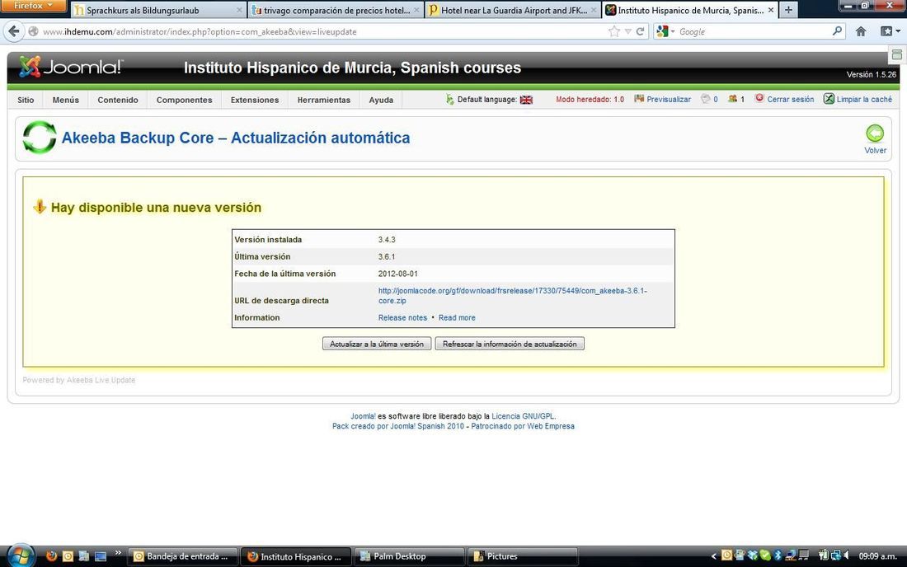Click Patrocinado por Web Empresa link
This screenshot has height=567, width=907.
click(522, 426)
